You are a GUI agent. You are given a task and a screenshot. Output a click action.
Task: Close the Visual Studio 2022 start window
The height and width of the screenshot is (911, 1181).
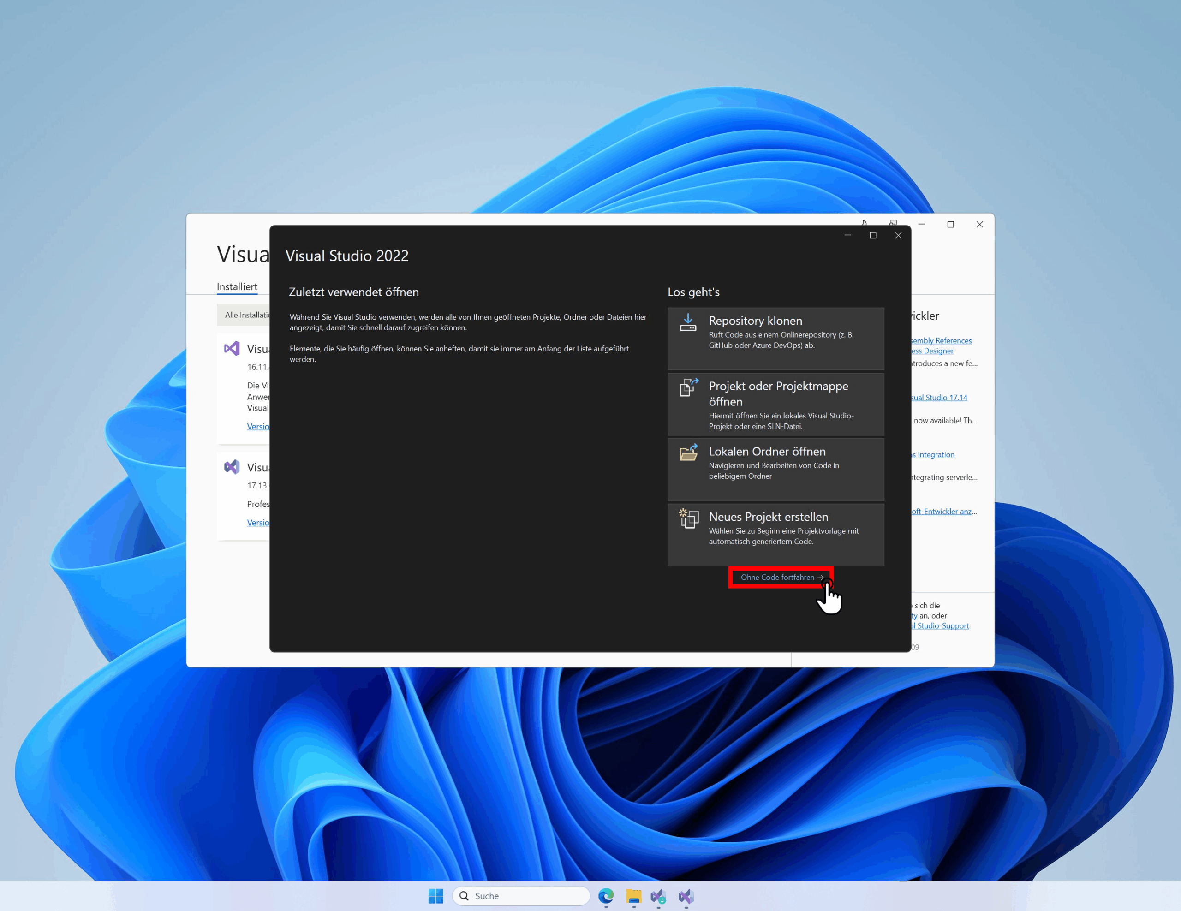click(x=898, y=235)
